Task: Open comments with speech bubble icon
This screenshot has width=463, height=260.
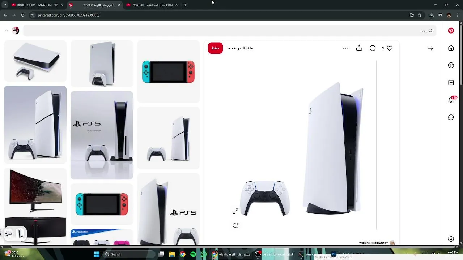Action: click(373, 48)
